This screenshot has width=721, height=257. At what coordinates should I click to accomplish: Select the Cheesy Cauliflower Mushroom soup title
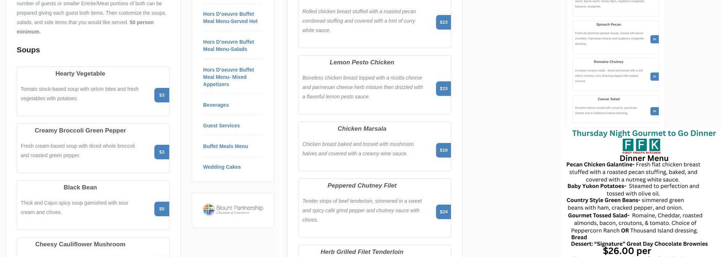80,244
